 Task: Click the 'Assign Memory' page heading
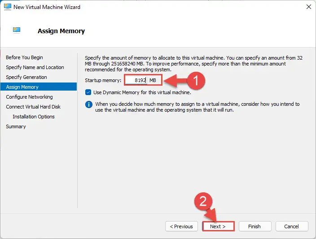coord(61,31)
